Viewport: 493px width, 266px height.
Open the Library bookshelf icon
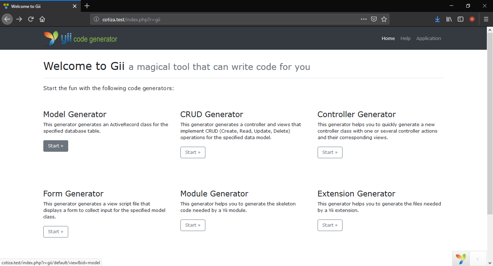[x=449, y=19]
